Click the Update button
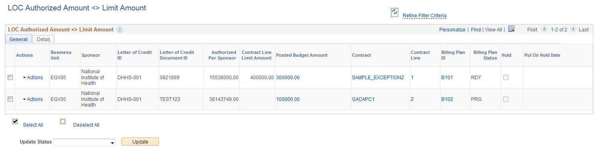 pyautogui.click(x=140, y=142)
